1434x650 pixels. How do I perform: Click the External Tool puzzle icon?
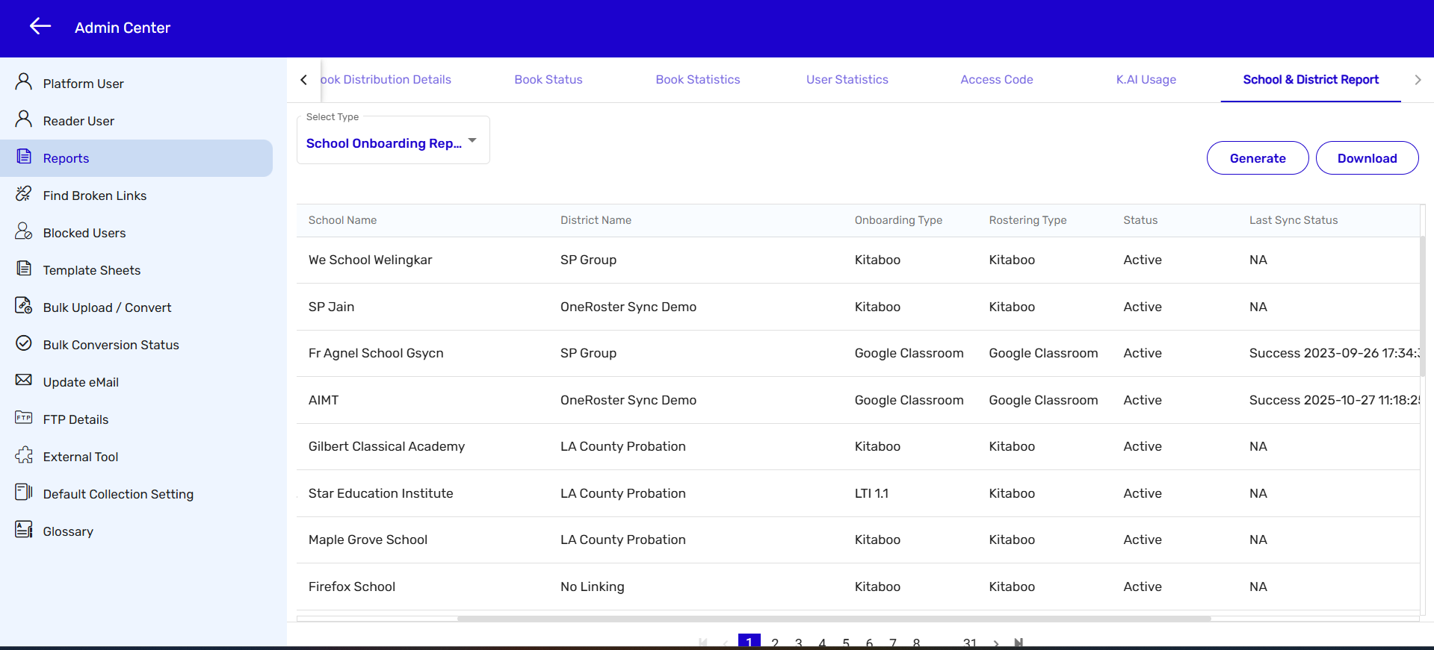[24, 455]
